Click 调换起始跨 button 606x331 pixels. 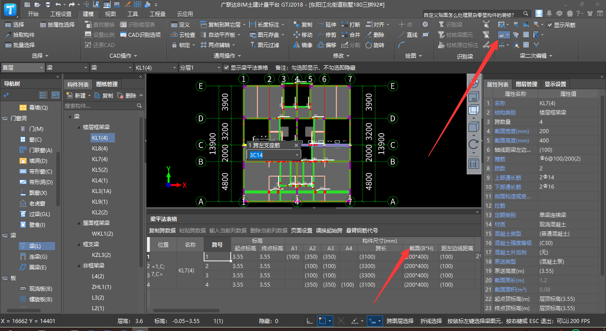(x=329, y=231)
